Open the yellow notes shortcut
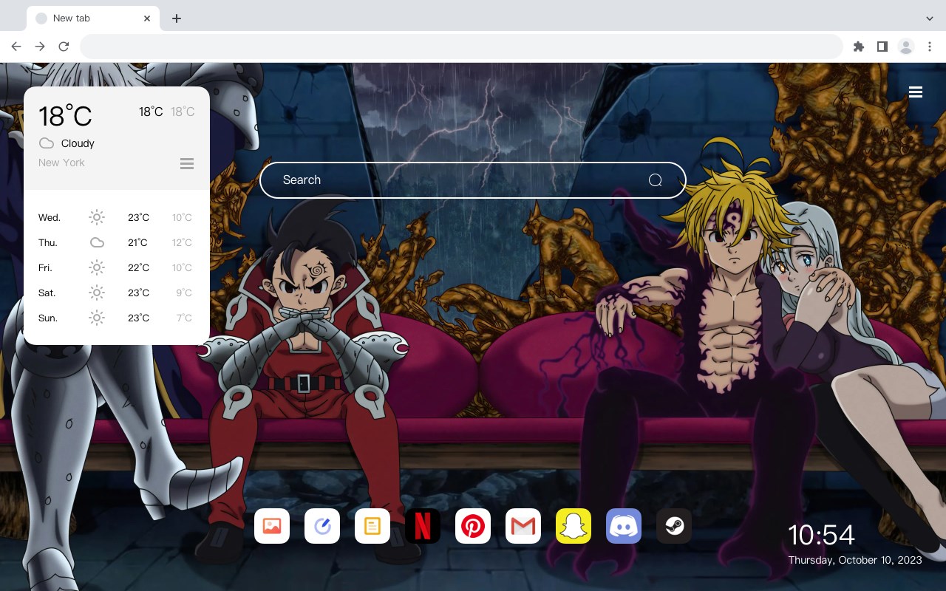This screenshot has width=946, height=591. [x=372, y=526]
